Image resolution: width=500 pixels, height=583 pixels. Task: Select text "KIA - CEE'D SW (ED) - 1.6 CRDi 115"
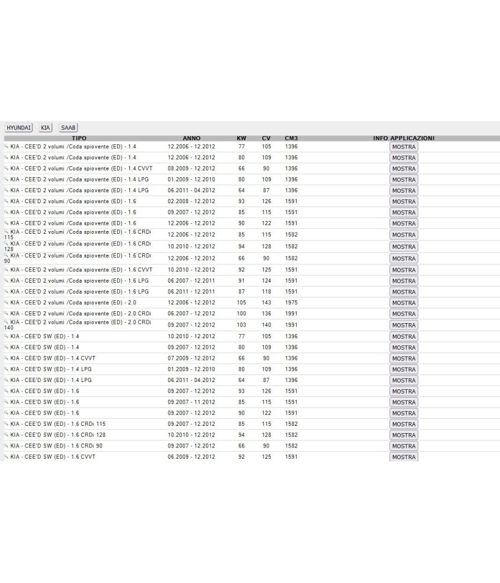click(58, 424)
